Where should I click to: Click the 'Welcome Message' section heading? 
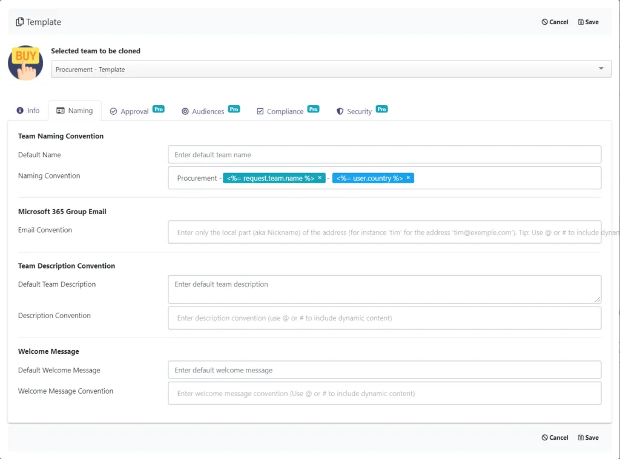[x=48, y=351]
